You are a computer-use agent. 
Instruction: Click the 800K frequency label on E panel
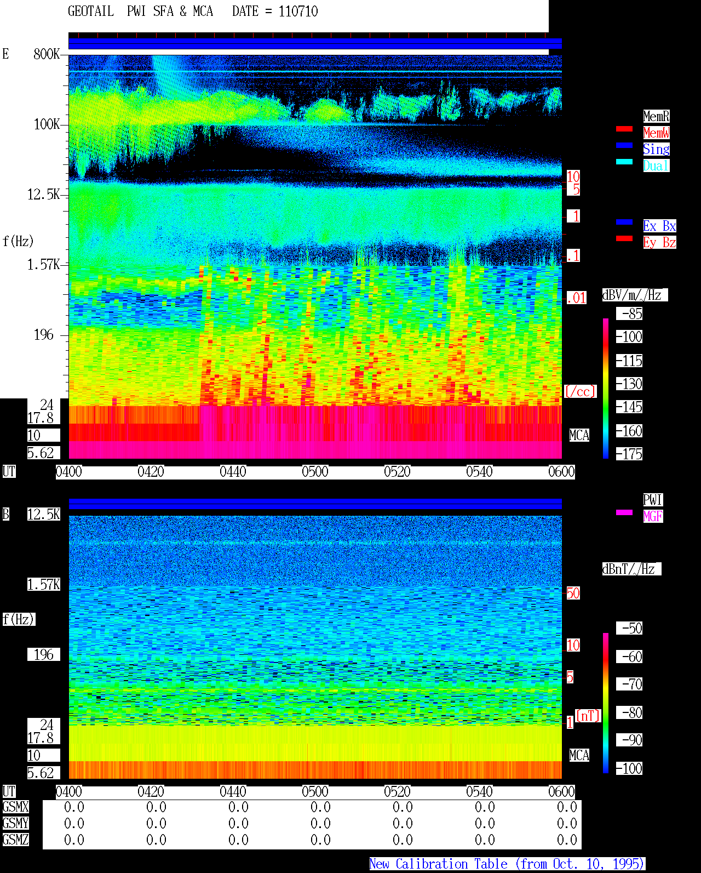47,54
